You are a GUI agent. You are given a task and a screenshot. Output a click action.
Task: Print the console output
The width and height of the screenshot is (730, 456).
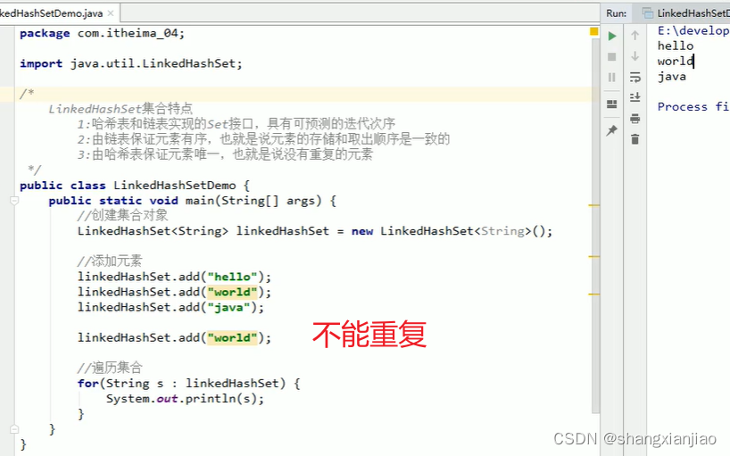635,119
